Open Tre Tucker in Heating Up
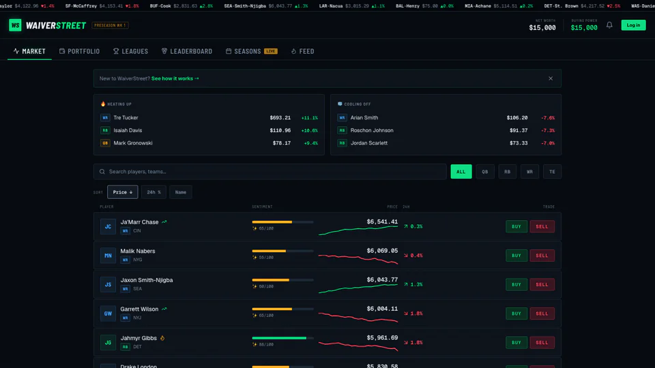The width and height of the screenshot is (655, 368). [209, 118]
